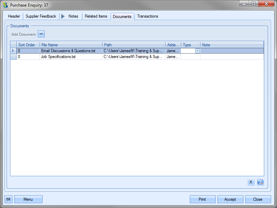The image size is (277, 208).
Task: Click the Note column header
Action: [x=232, y=45]
